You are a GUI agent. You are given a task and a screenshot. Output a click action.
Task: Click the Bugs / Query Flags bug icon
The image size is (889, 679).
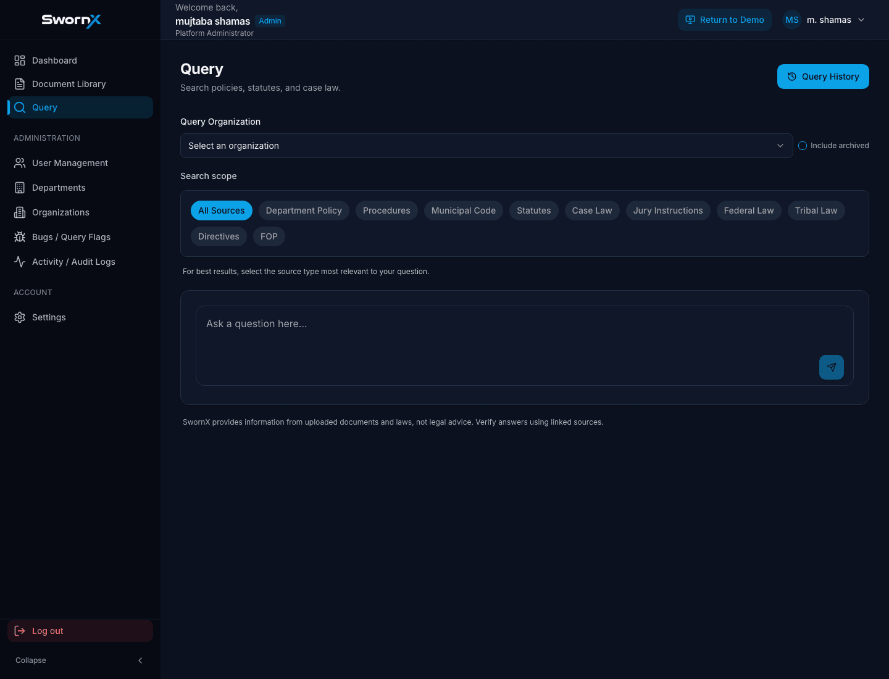coord(20,237)
